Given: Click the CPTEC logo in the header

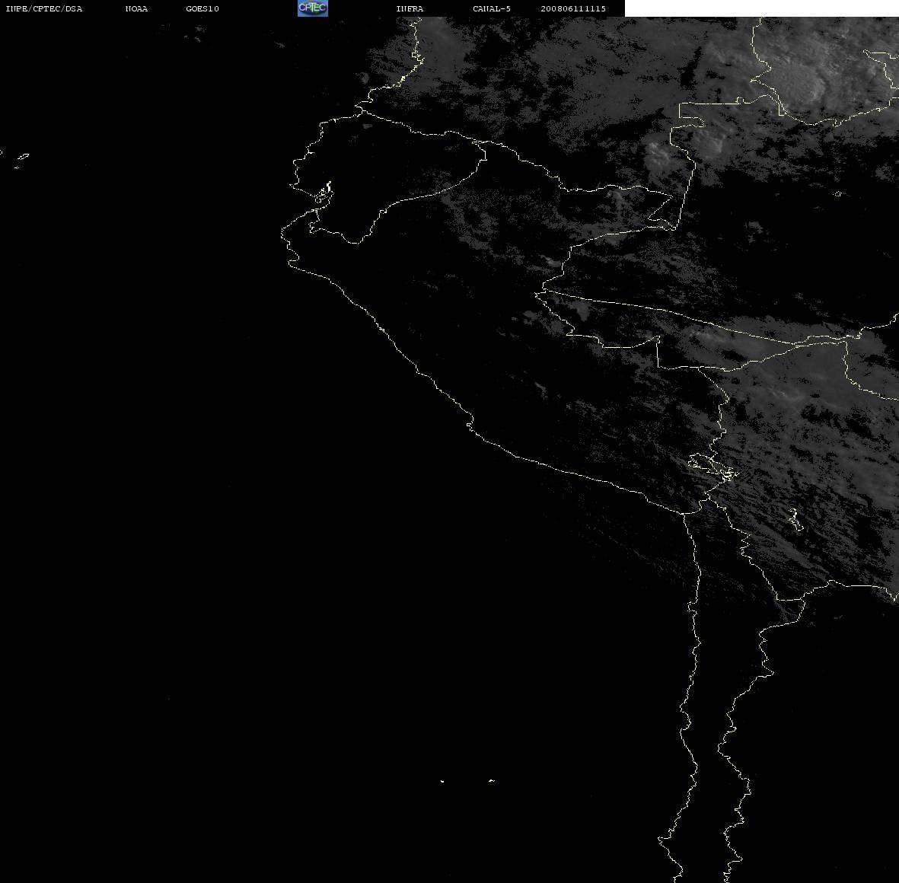Looking at the screenshot, I should click(x=312, y=8).
